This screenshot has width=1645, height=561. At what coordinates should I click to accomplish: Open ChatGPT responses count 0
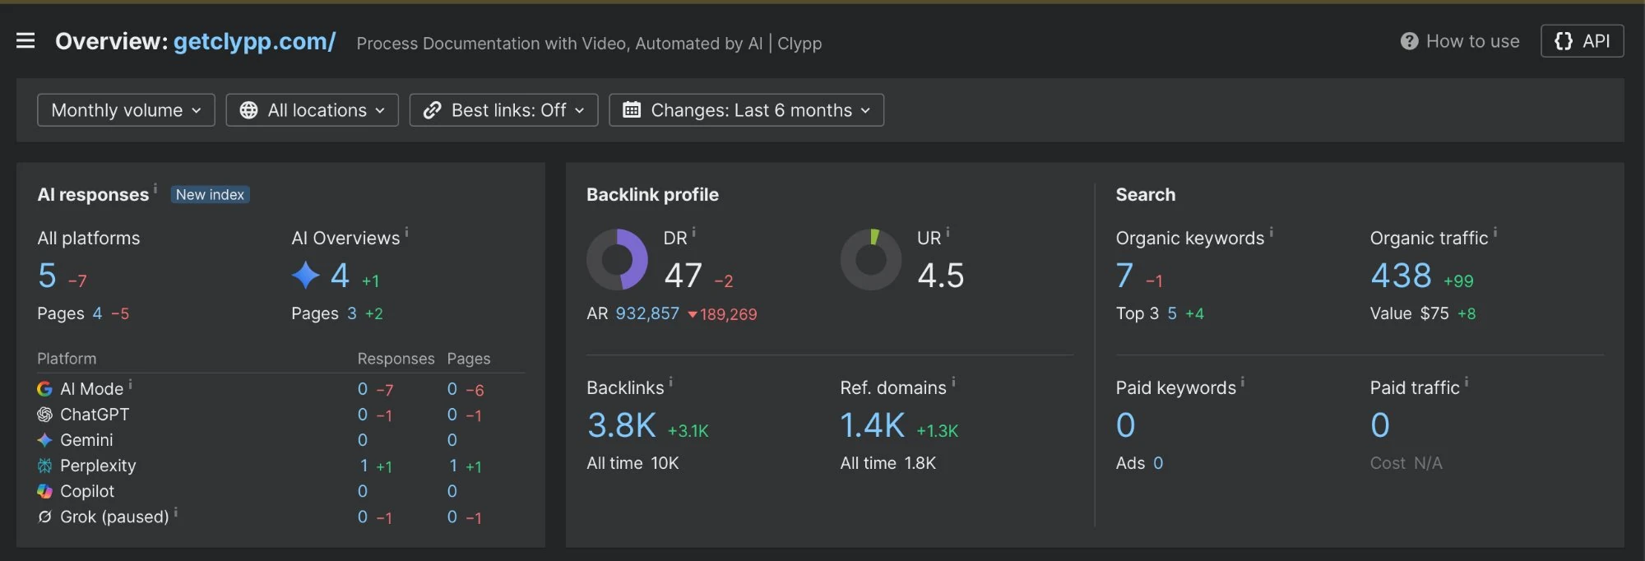[x=363, y=415]
